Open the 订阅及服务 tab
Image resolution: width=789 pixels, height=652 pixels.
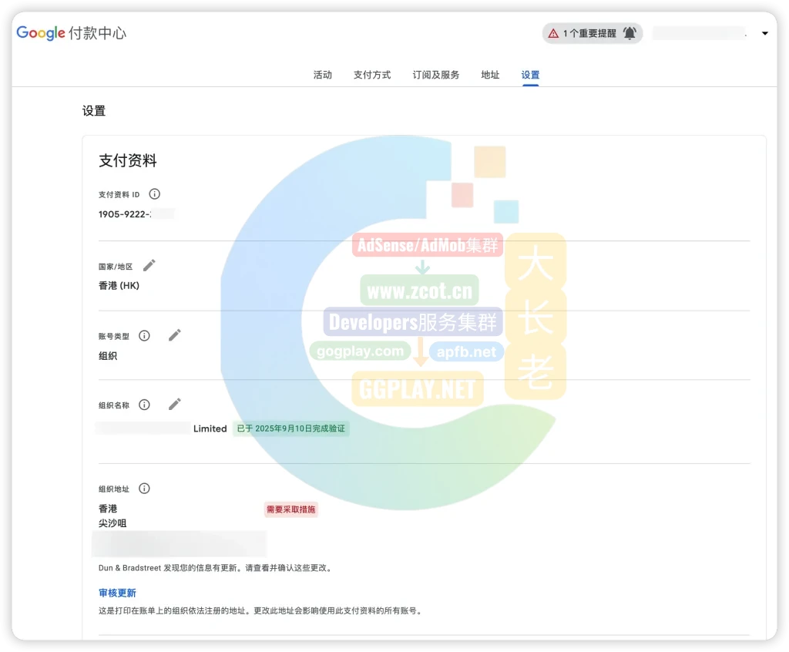(x=436, y=75)
